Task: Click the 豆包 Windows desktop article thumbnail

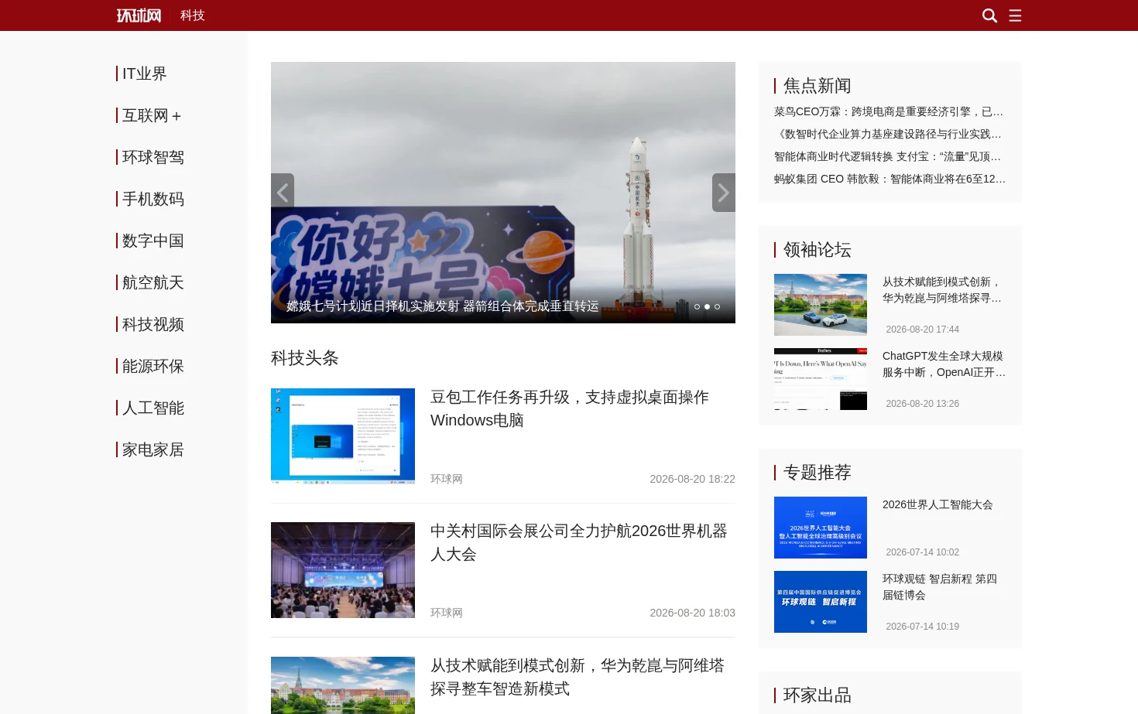Action: pyautogui.click(x=343, y=436)
